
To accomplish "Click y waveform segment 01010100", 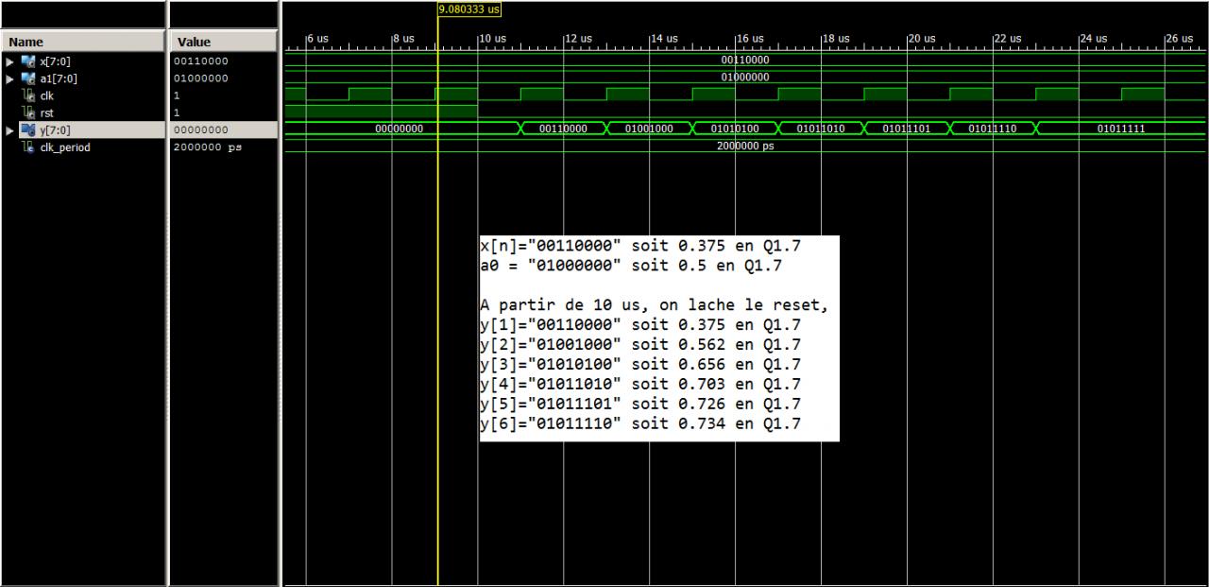I will 735,129.
